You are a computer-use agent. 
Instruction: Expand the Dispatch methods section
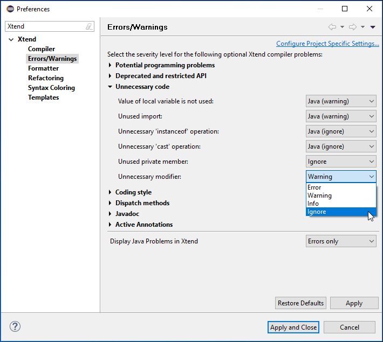pyautogui.click(x=110, y=203)
